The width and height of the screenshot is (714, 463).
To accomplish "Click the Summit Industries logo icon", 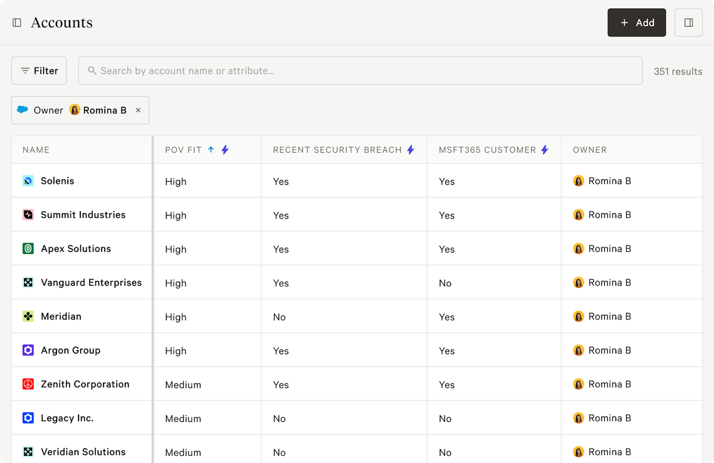I will (28, 215).
